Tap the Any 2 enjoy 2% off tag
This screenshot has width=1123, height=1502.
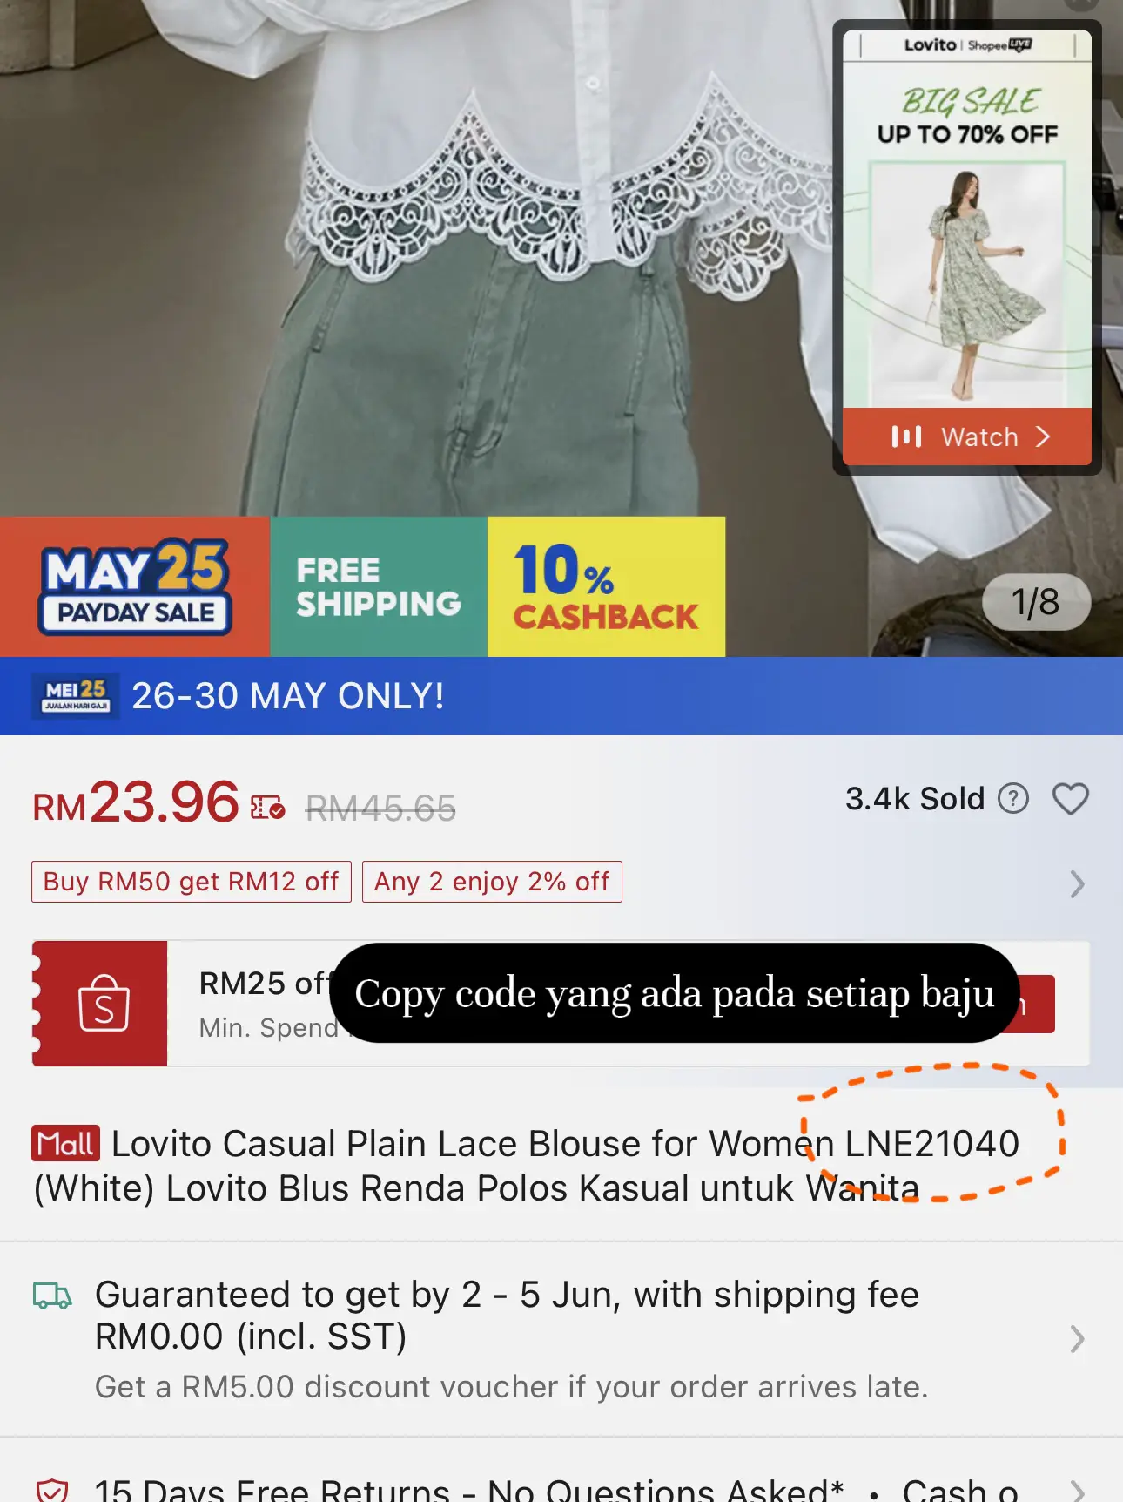point(492,882)
